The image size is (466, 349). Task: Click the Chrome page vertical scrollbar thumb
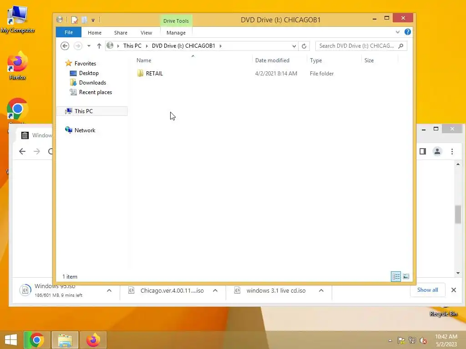[x=458, y=214]
